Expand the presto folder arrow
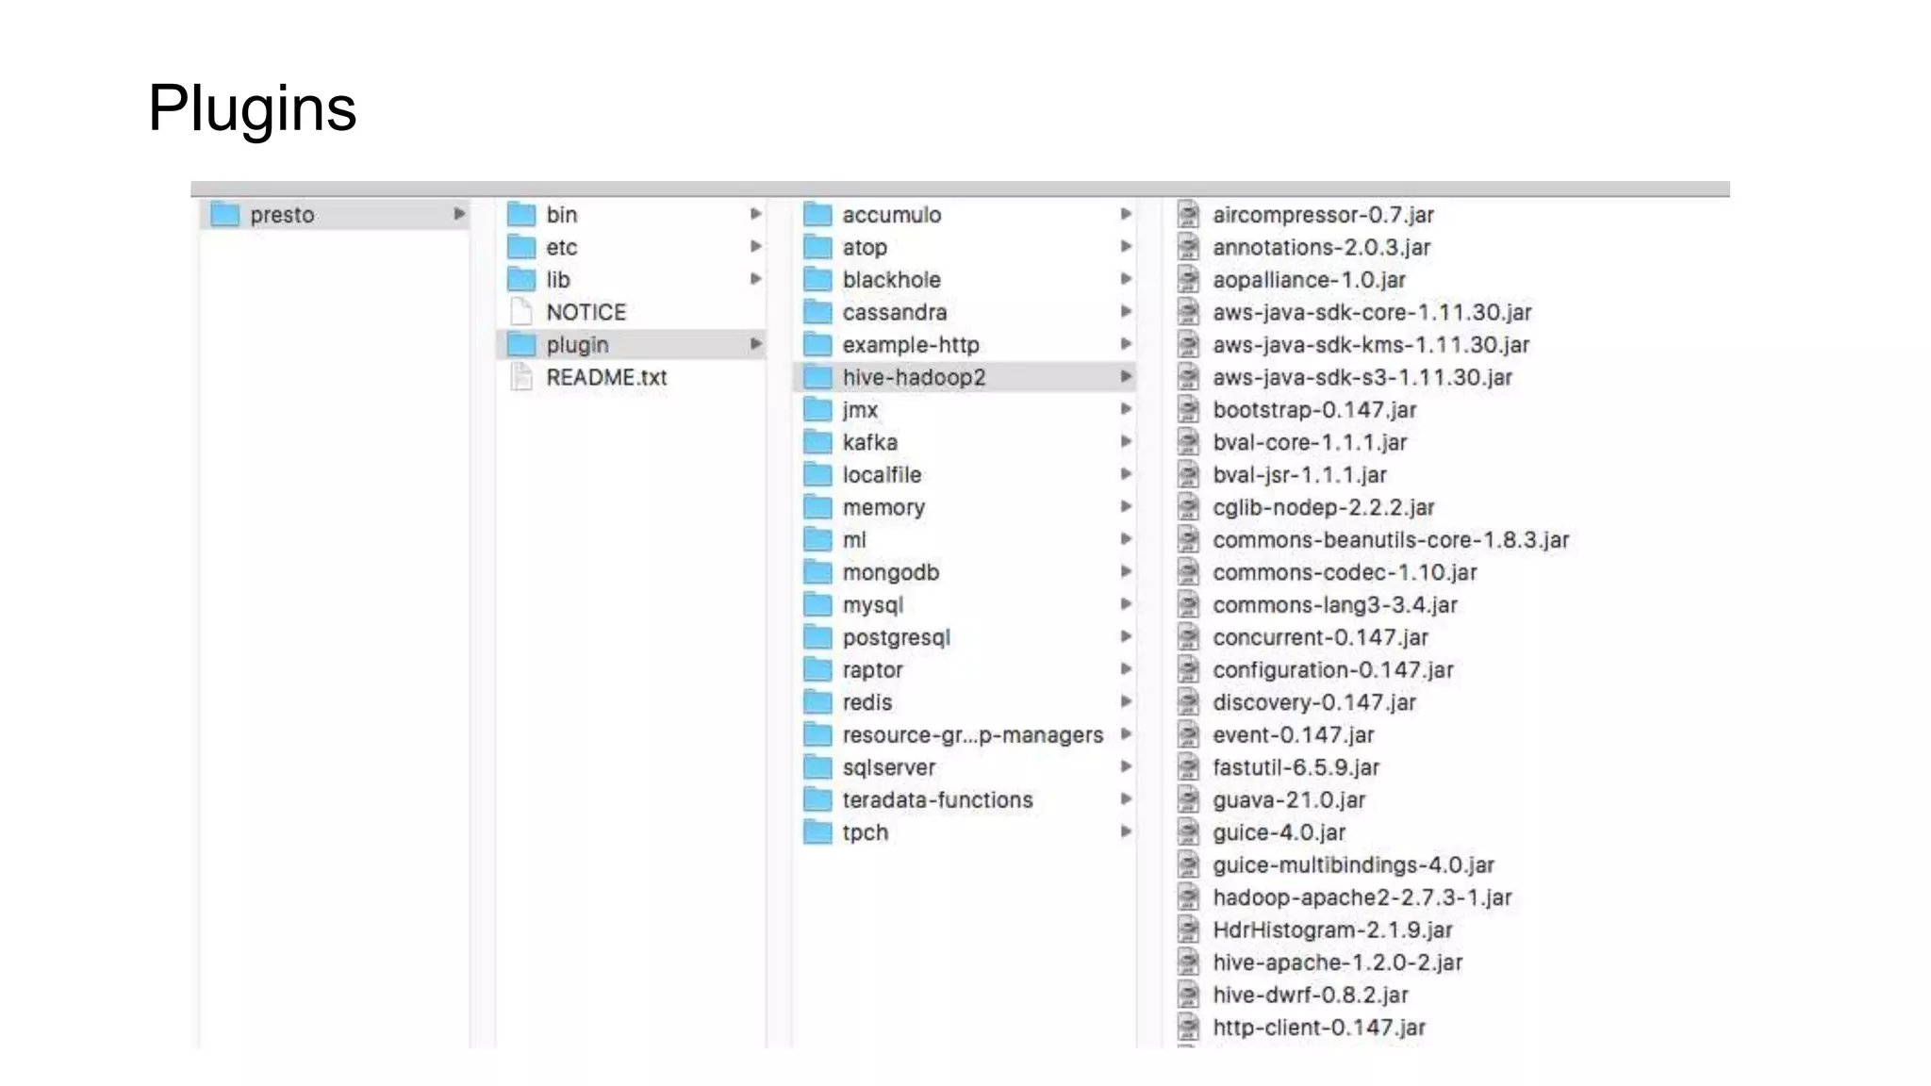1931x1086 pixels. [x=459, y=214]
